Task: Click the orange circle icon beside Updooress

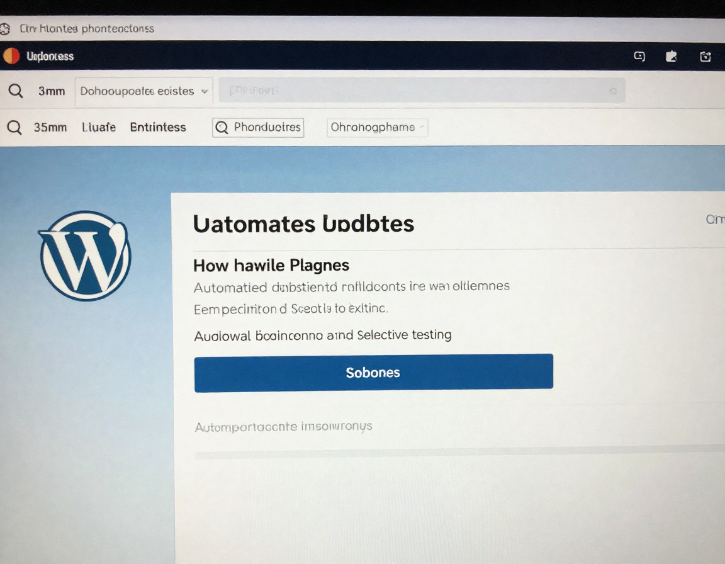Action: pyautogui.click(x=11, y=56)
